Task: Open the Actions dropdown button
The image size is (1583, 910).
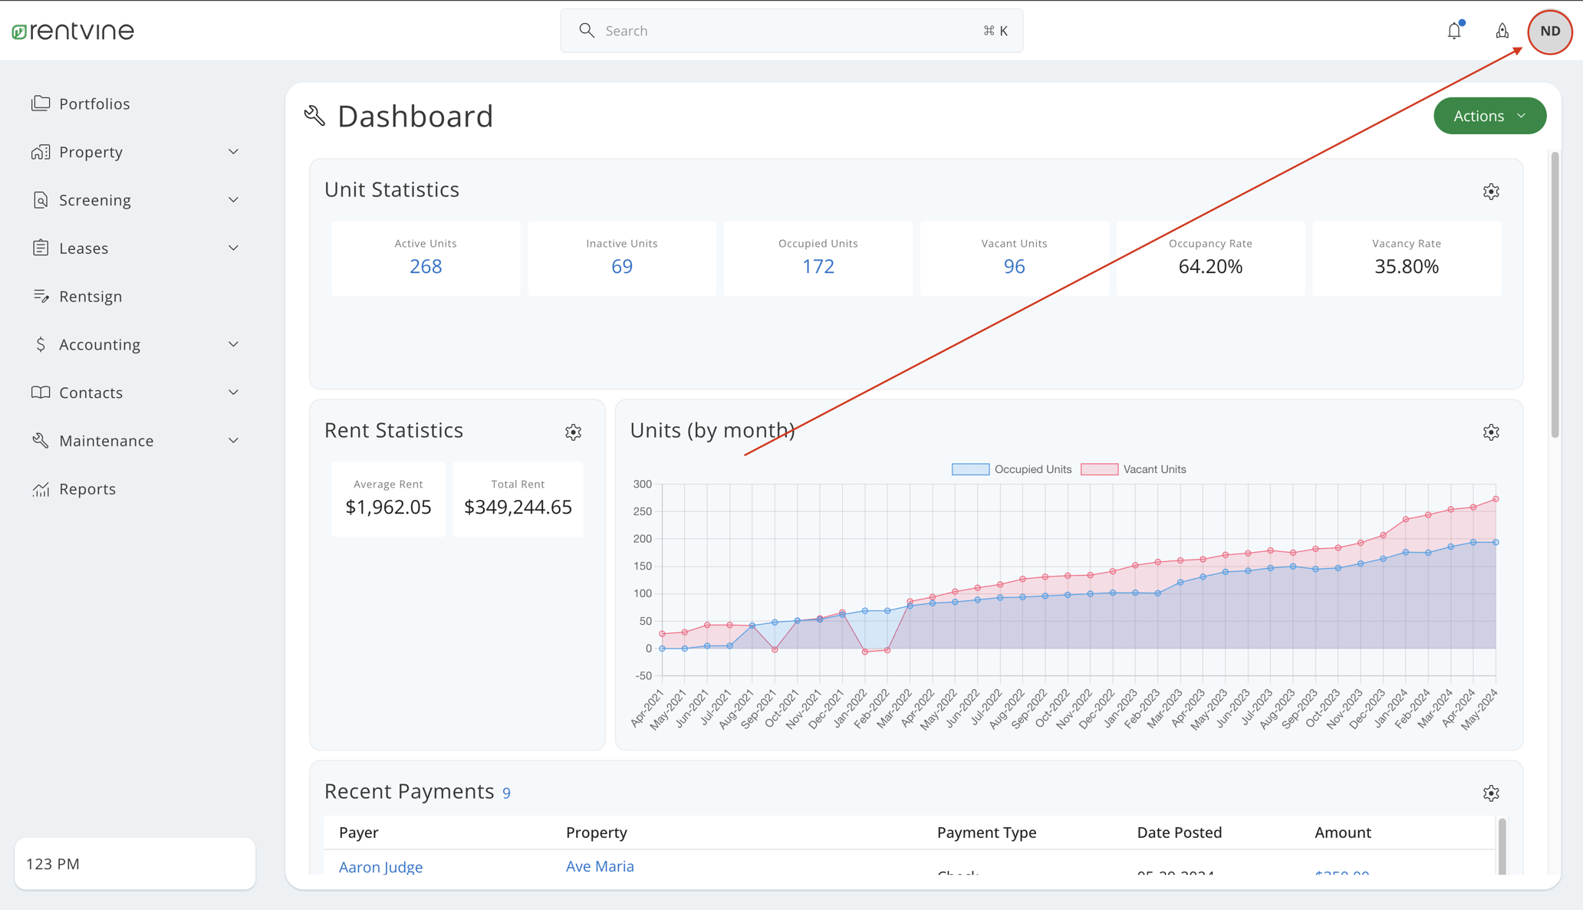Action: tap(1489, 116)
